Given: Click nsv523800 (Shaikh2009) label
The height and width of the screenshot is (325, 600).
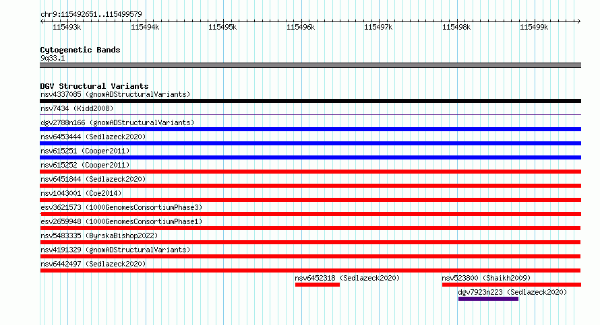Looking at the screenshot, I should [486, 278].
